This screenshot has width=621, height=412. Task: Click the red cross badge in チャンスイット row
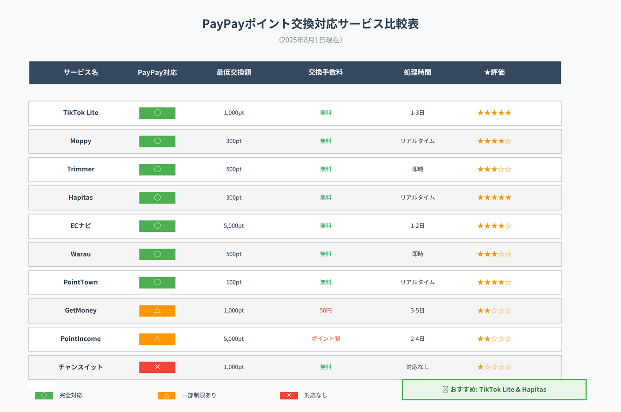[x=157, y=367]
